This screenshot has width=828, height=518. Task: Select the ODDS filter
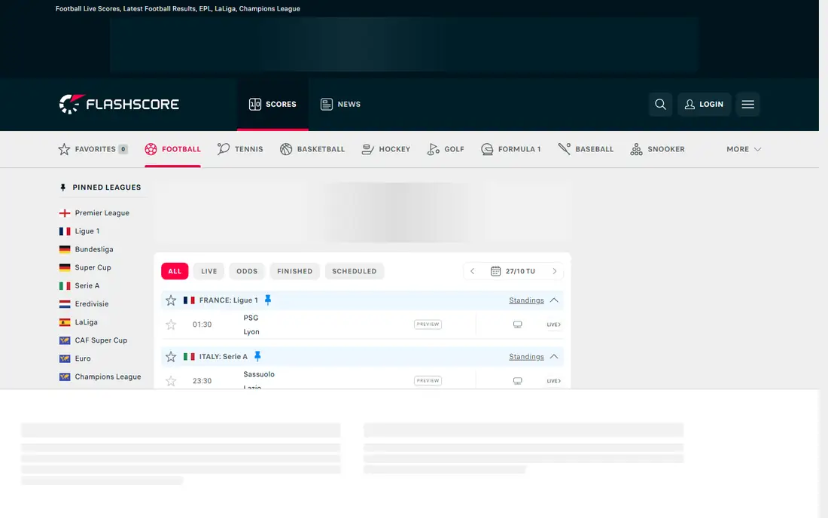pos(247,271)
